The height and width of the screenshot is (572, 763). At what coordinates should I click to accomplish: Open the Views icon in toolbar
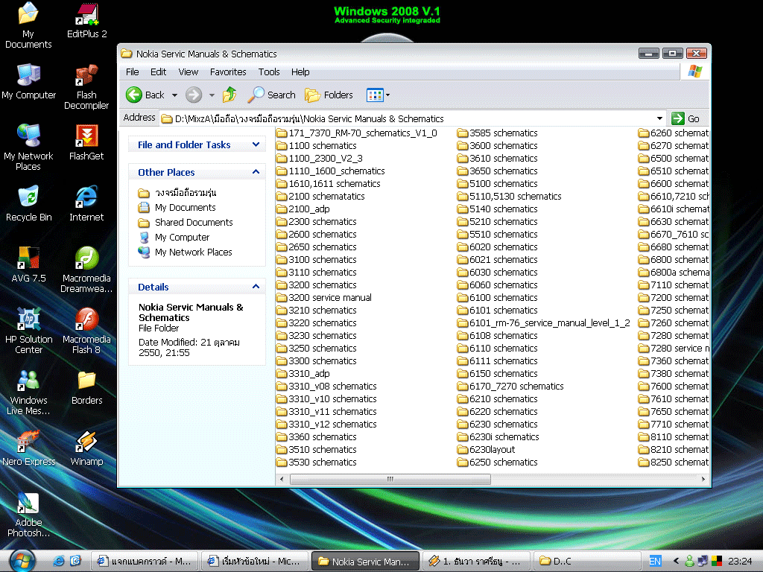coord(375,95)
